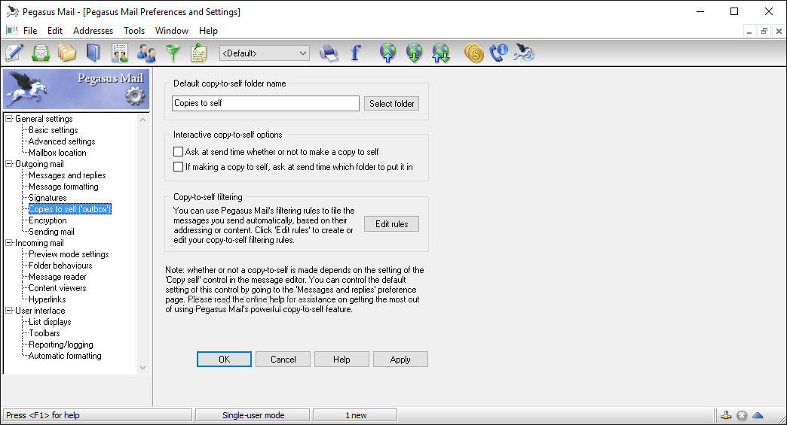The image size is (787, 425).
Task: Click the Edit rules button
Action: click(391, 223)
